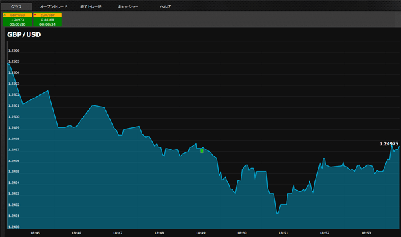Click the 18:45 time axis label
Image resolution: width=401 pixels, height=237 pixels.
point(35,233)
